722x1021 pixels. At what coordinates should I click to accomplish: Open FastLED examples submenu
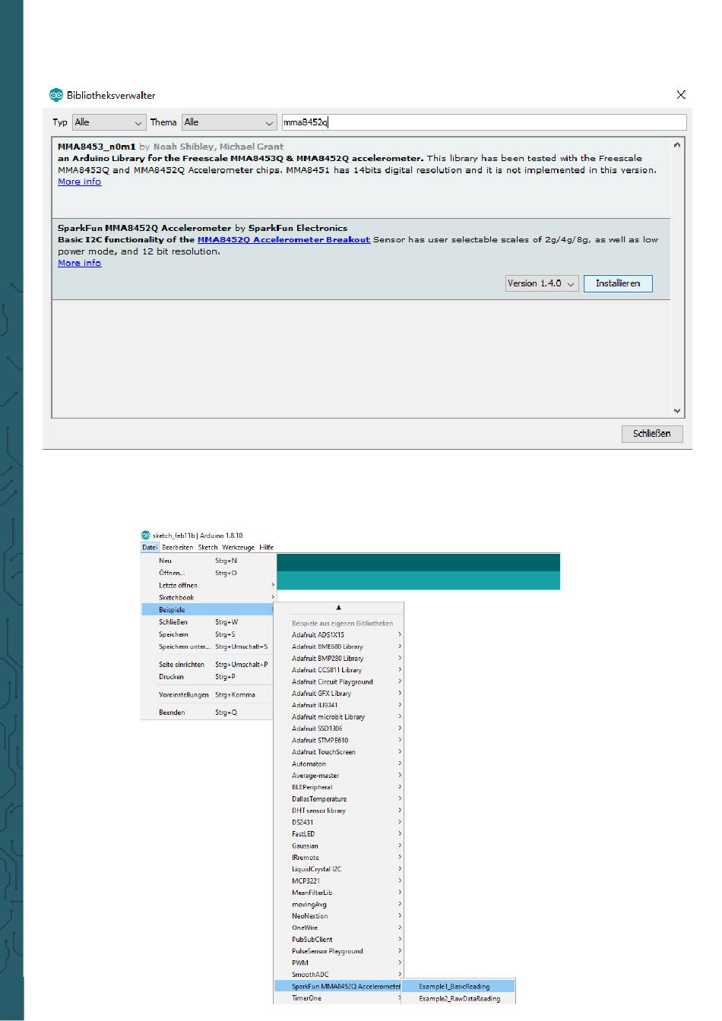tap(339, 834)
